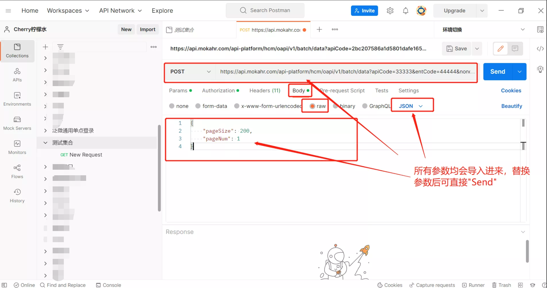
Task: Open the user avatar icon
Action: pyautogui.click(x=421, y=11)
